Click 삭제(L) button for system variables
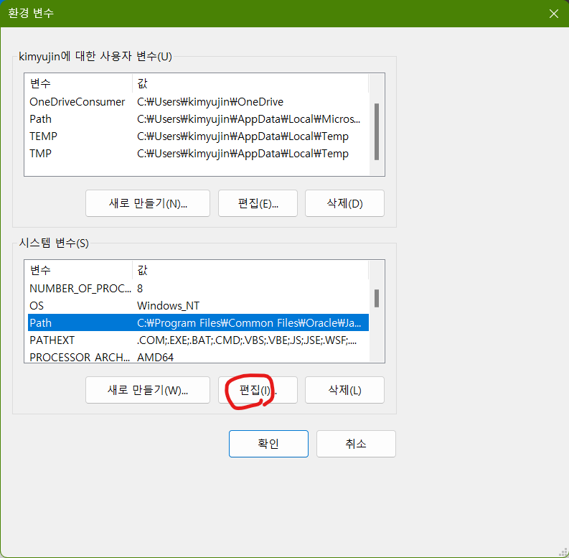Image resolution: width=569 pixels, height=558 pixels. pos(344,390)
